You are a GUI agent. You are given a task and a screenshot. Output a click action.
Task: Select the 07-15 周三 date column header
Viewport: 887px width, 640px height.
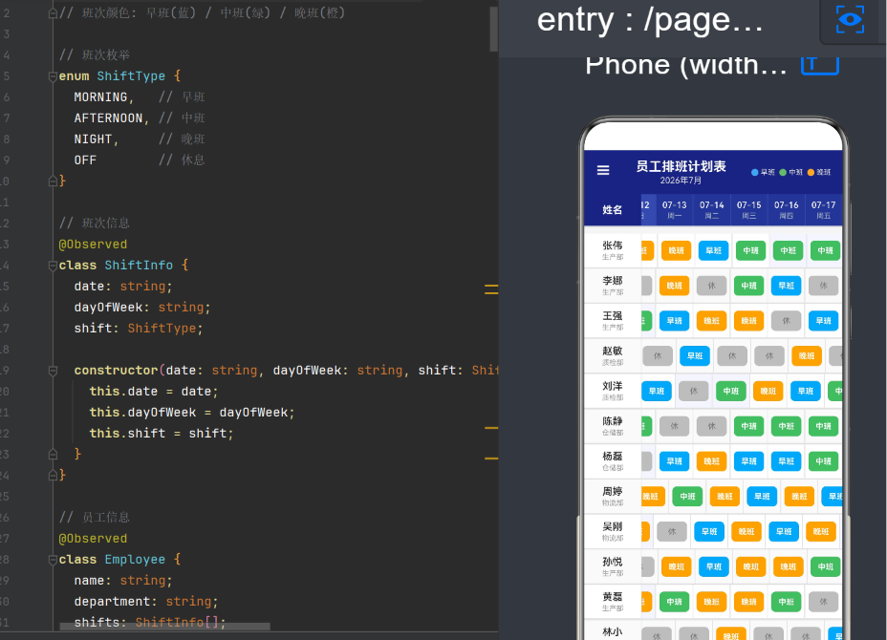click(x=749, y=210)
